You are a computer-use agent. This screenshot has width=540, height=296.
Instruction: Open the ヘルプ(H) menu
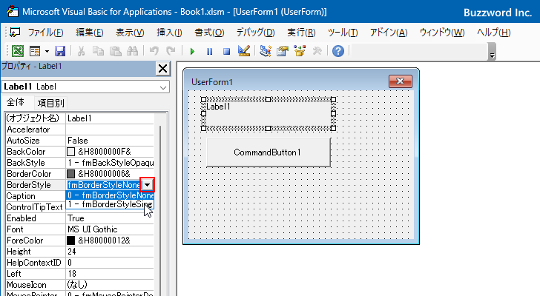coord(493,33)
